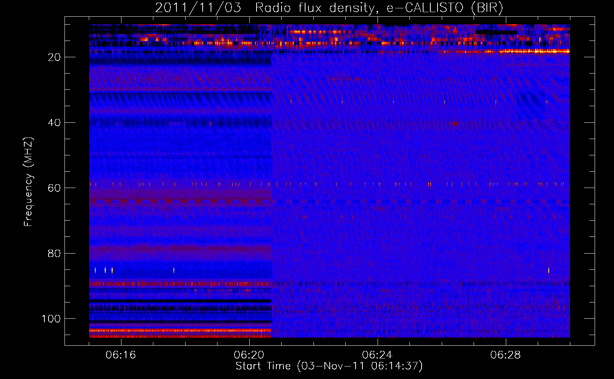Click the y-axis tick label '40'

(55, 123)
